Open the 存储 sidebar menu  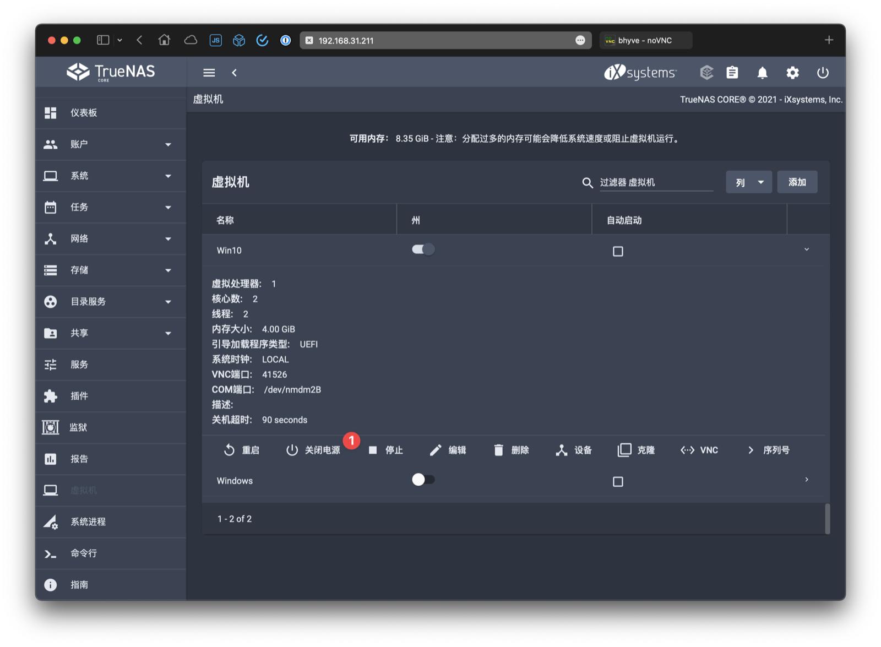pyautogui.click(x=80, y=270)
